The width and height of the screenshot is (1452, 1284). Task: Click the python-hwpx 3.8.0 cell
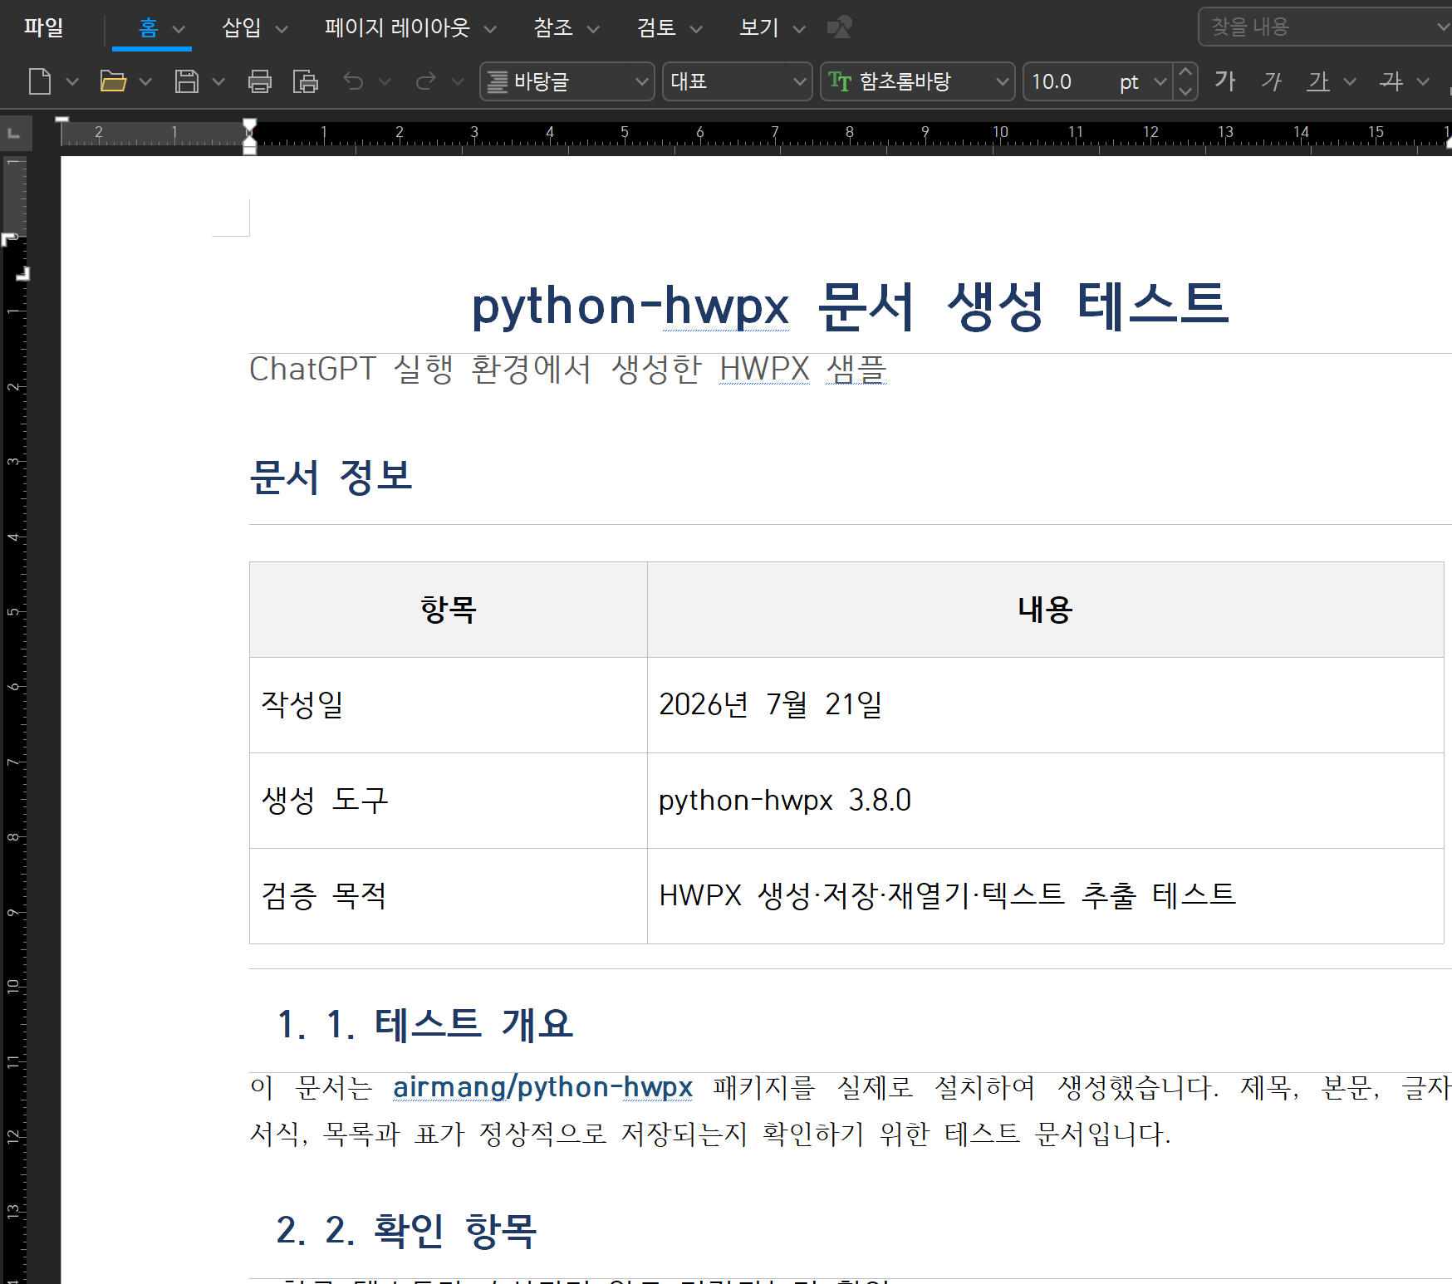tap(1046, 801)
